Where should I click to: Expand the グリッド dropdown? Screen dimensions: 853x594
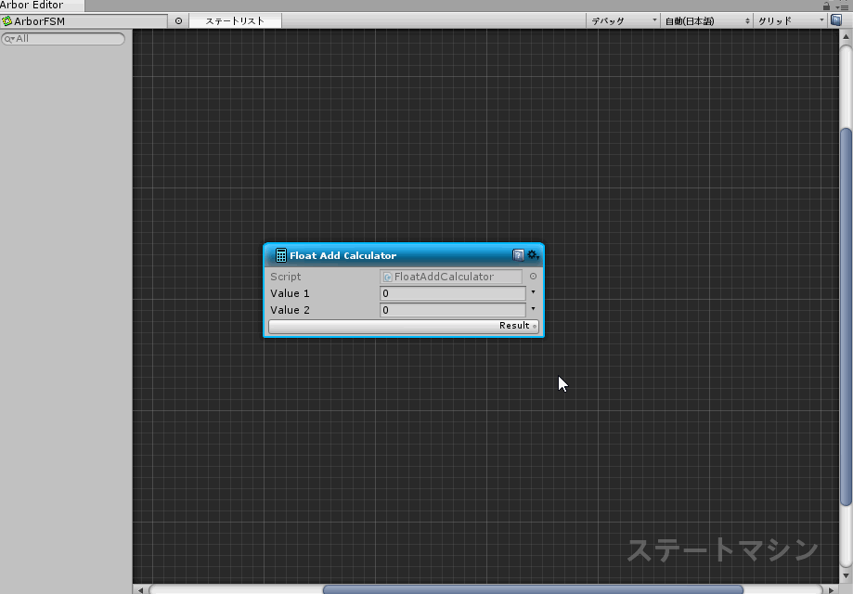pyautogui.click(x=789, y=20)
